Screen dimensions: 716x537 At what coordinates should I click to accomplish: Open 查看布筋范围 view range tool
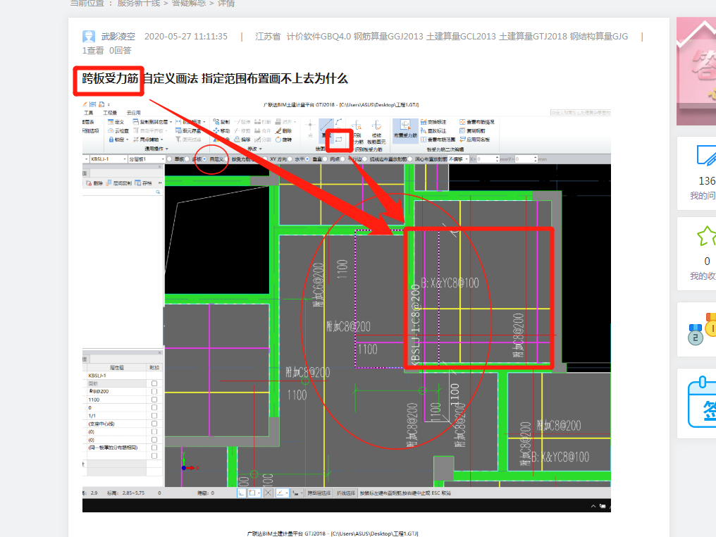click(438, 140)
